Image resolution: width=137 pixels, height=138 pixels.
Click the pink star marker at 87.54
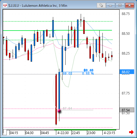click(x=59, y=111)
